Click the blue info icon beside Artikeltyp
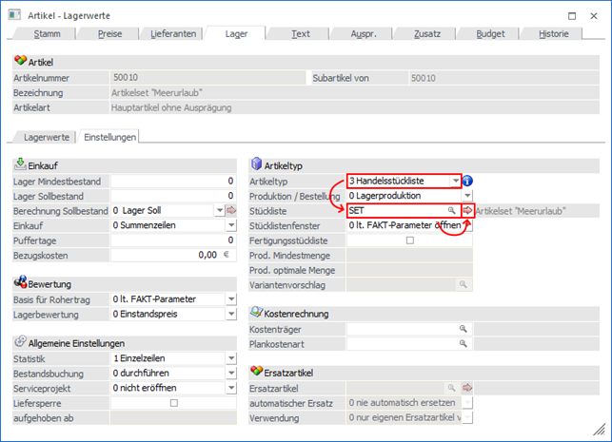The width and height of the screenshot is (612, 442). 468,181
